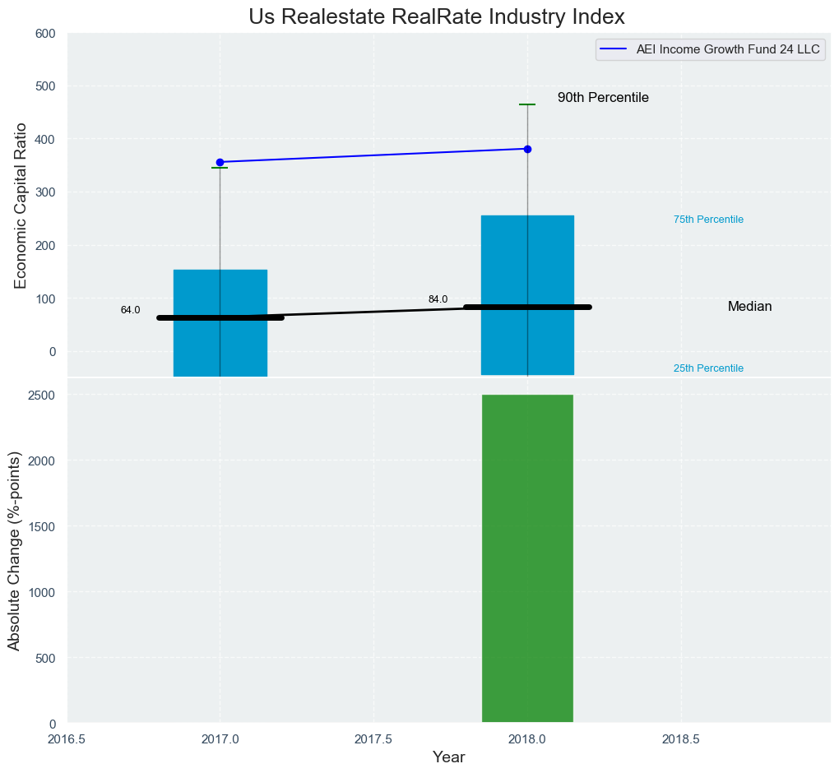This screenshot has width=839, height=773.
Task: Select the blue data point at 2018
Action: (x=527, y=149)
